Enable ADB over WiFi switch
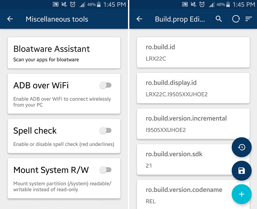 [x=105, y=85]
